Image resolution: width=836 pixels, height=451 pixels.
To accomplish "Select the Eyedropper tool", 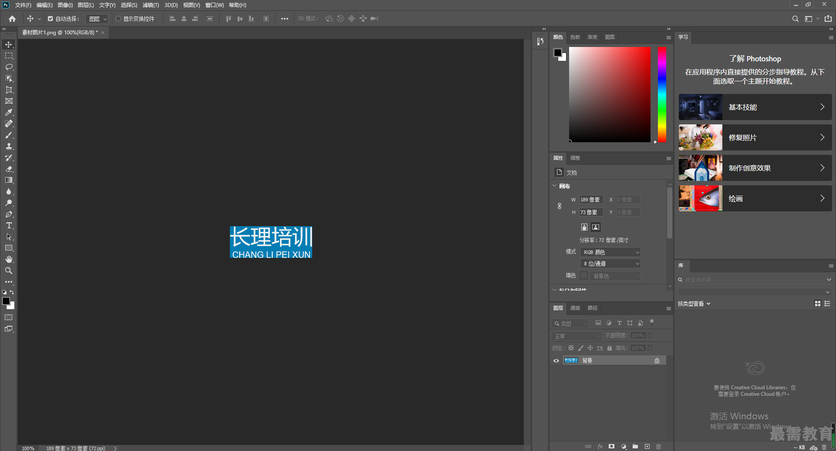I will [9, 112].
